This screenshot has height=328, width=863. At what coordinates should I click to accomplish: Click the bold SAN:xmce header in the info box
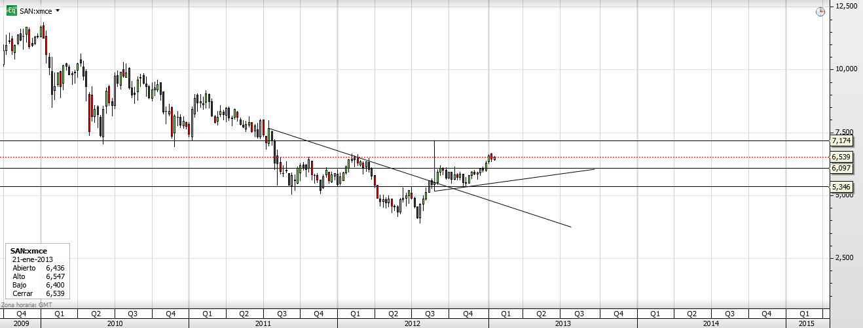click(29, 250)
